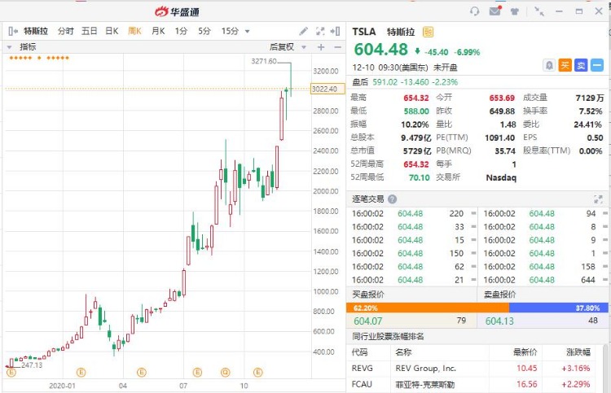Click the 特斯拉 stock name in toolbar

point(36,31)
